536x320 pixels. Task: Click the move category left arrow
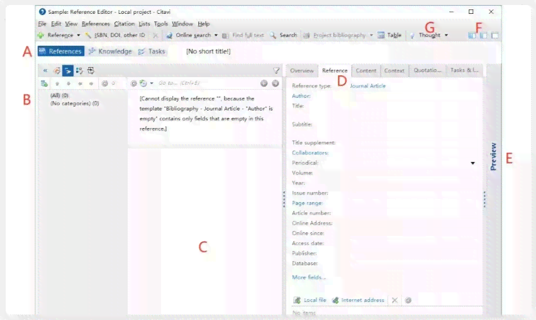80,83
